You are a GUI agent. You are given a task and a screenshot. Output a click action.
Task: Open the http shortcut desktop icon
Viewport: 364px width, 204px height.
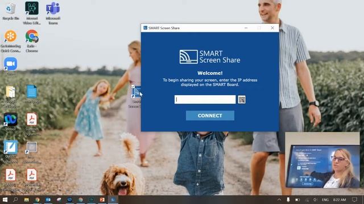32,152
